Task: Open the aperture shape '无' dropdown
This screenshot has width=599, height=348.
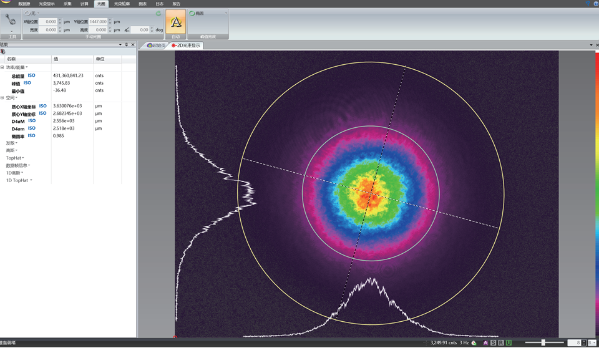Action: [32, 13]
